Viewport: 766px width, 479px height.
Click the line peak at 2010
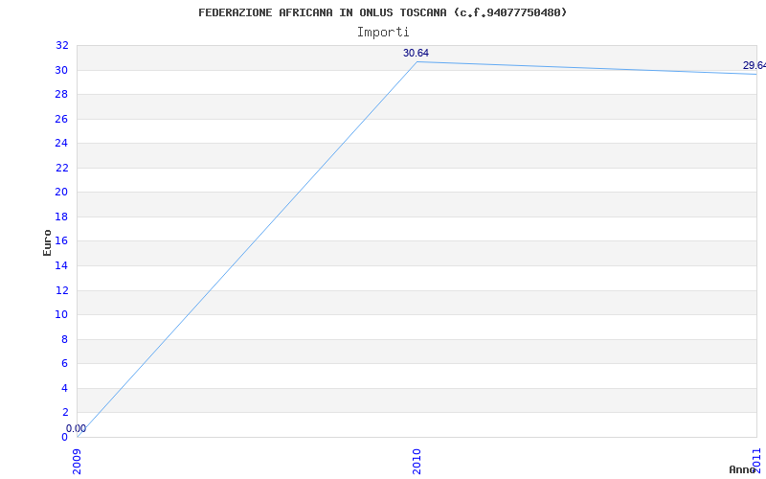pyautogui.click(x=417, y=61)
